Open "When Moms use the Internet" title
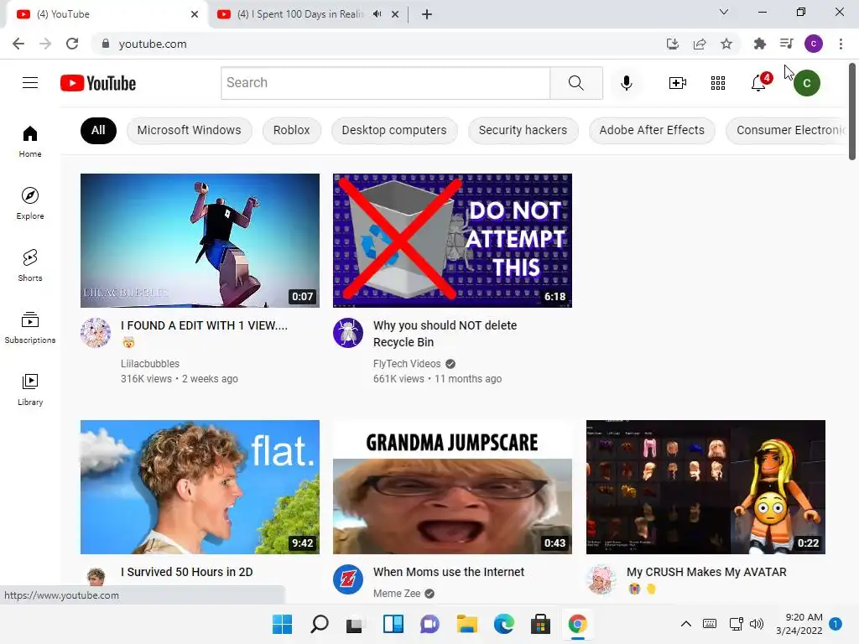The height and width of the screenshot is (644, 859). coord(449,572)
